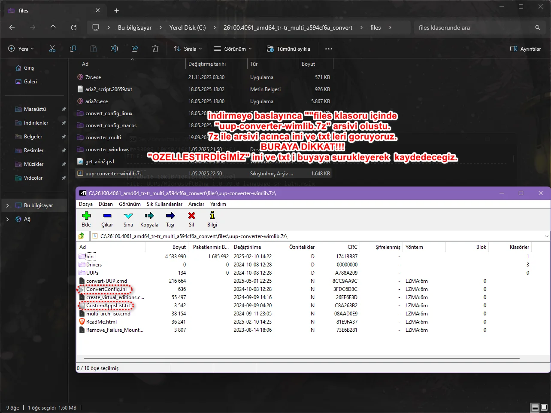Viewport: 551px width, 413px height.
Task: Switch to large icons view in status bar
Action: coord(545,407)
